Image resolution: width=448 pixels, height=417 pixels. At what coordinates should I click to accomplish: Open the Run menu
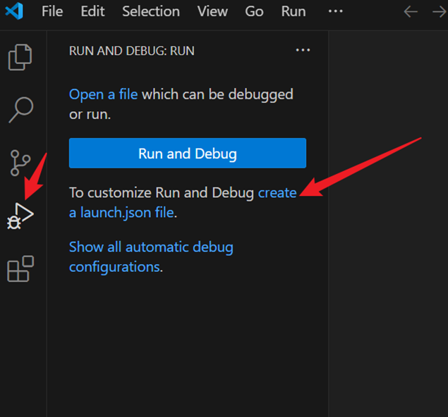[293, 11]
